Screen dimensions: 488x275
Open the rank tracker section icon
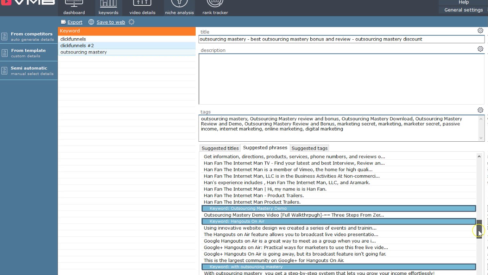(x=215, y=3)
